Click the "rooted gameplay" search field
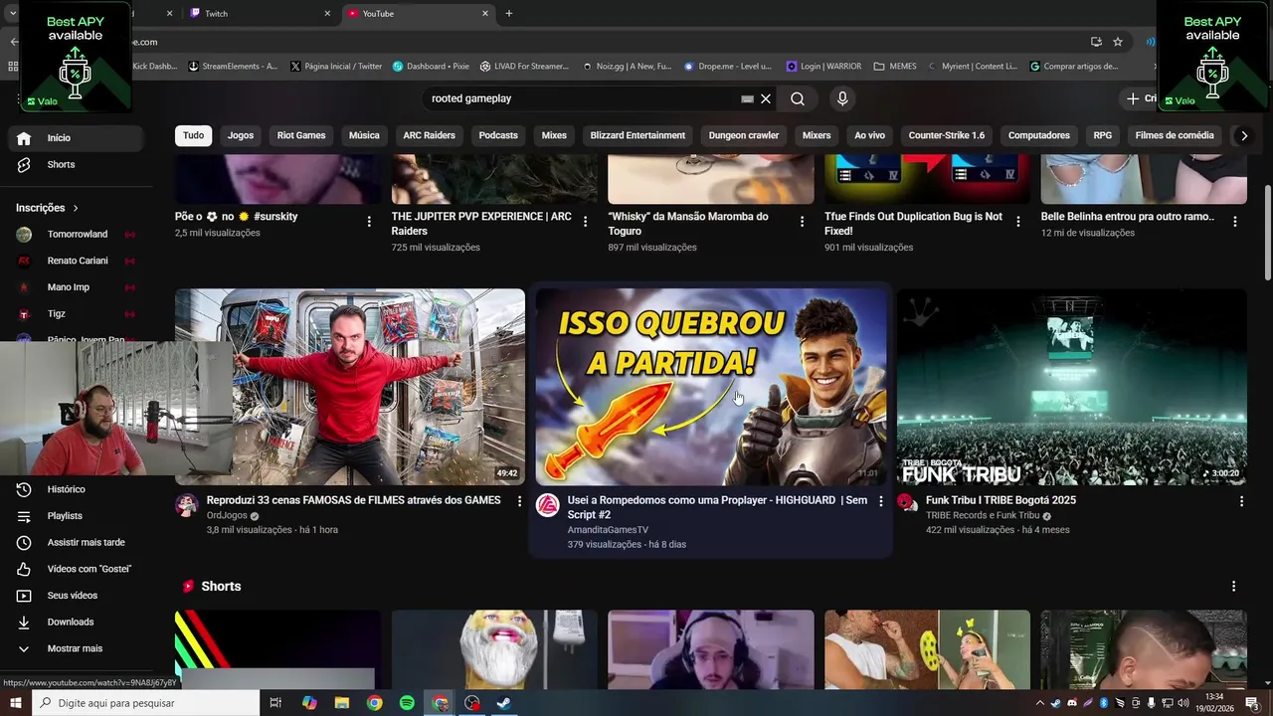This screenshot has width=1273, height=716. pyautogui.click(x=582, y=98)
